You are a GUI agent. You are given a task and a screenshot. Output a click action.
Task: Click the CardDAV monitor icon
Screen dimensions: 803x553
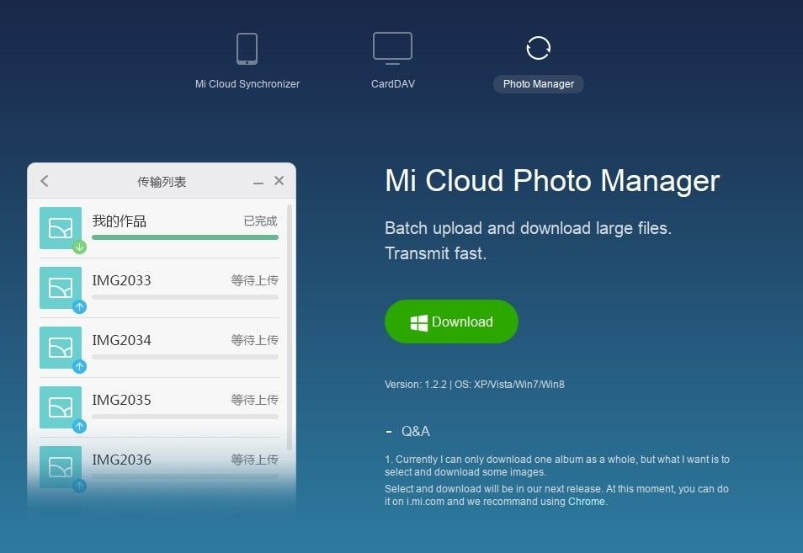[393, 48]
